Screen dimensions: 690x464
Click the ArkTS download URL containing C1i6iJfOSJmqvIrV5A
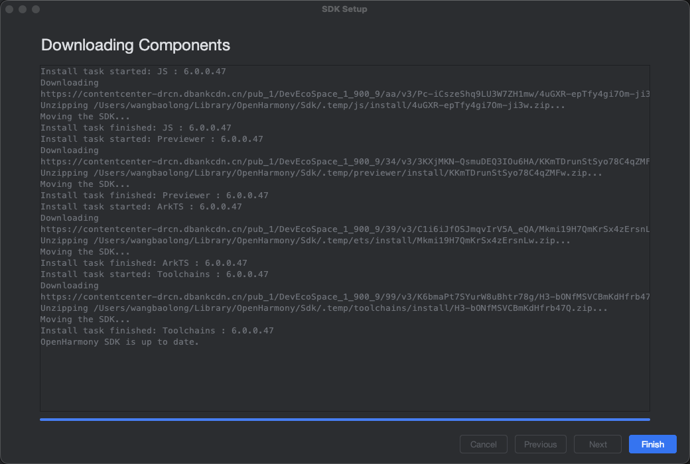(345, 229)
